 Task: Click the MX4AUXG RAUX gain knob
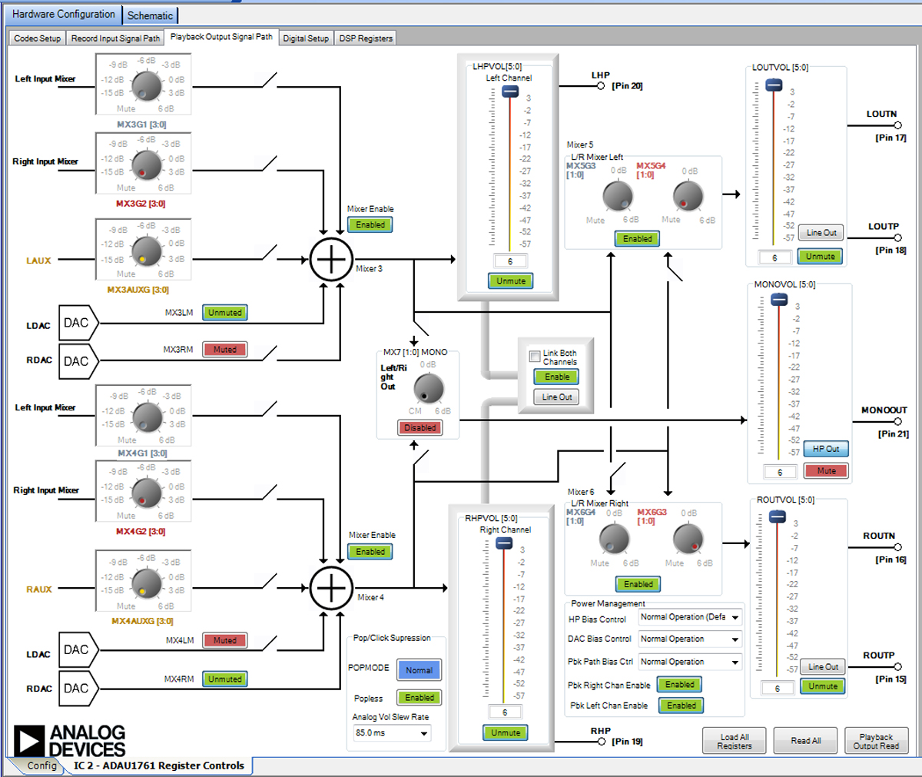point(146,583)
